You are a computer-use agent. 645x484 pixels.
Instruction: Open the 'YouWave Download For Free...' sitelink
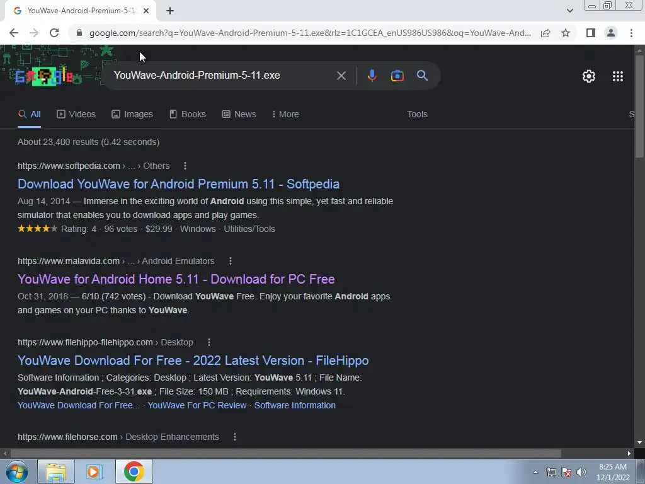79,405
